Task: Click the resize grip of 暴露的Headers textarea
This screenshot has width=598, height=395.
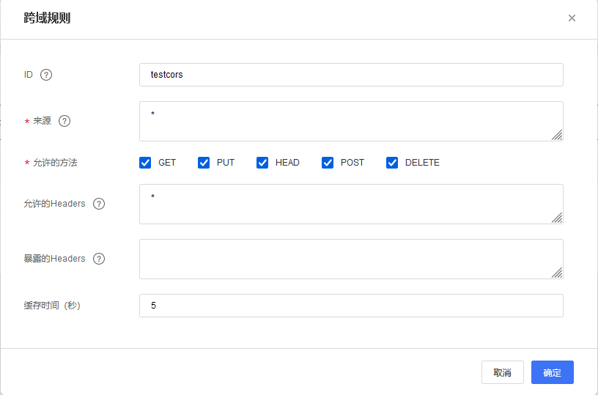Action: tap(557, 273)
